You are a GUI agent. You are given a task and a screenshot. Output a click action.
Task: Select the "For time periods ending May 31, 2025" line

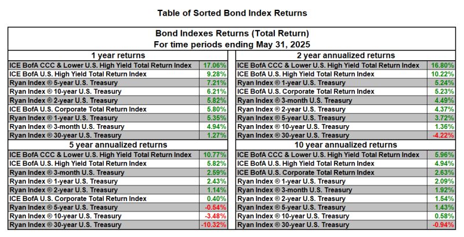232,44
